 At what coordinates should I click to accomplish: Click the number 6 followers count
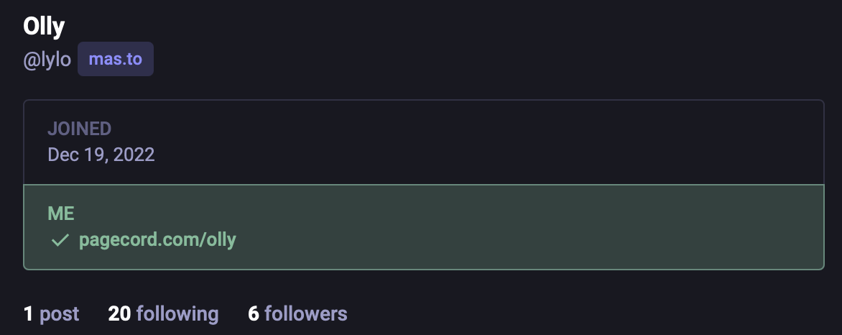[253, 313]
